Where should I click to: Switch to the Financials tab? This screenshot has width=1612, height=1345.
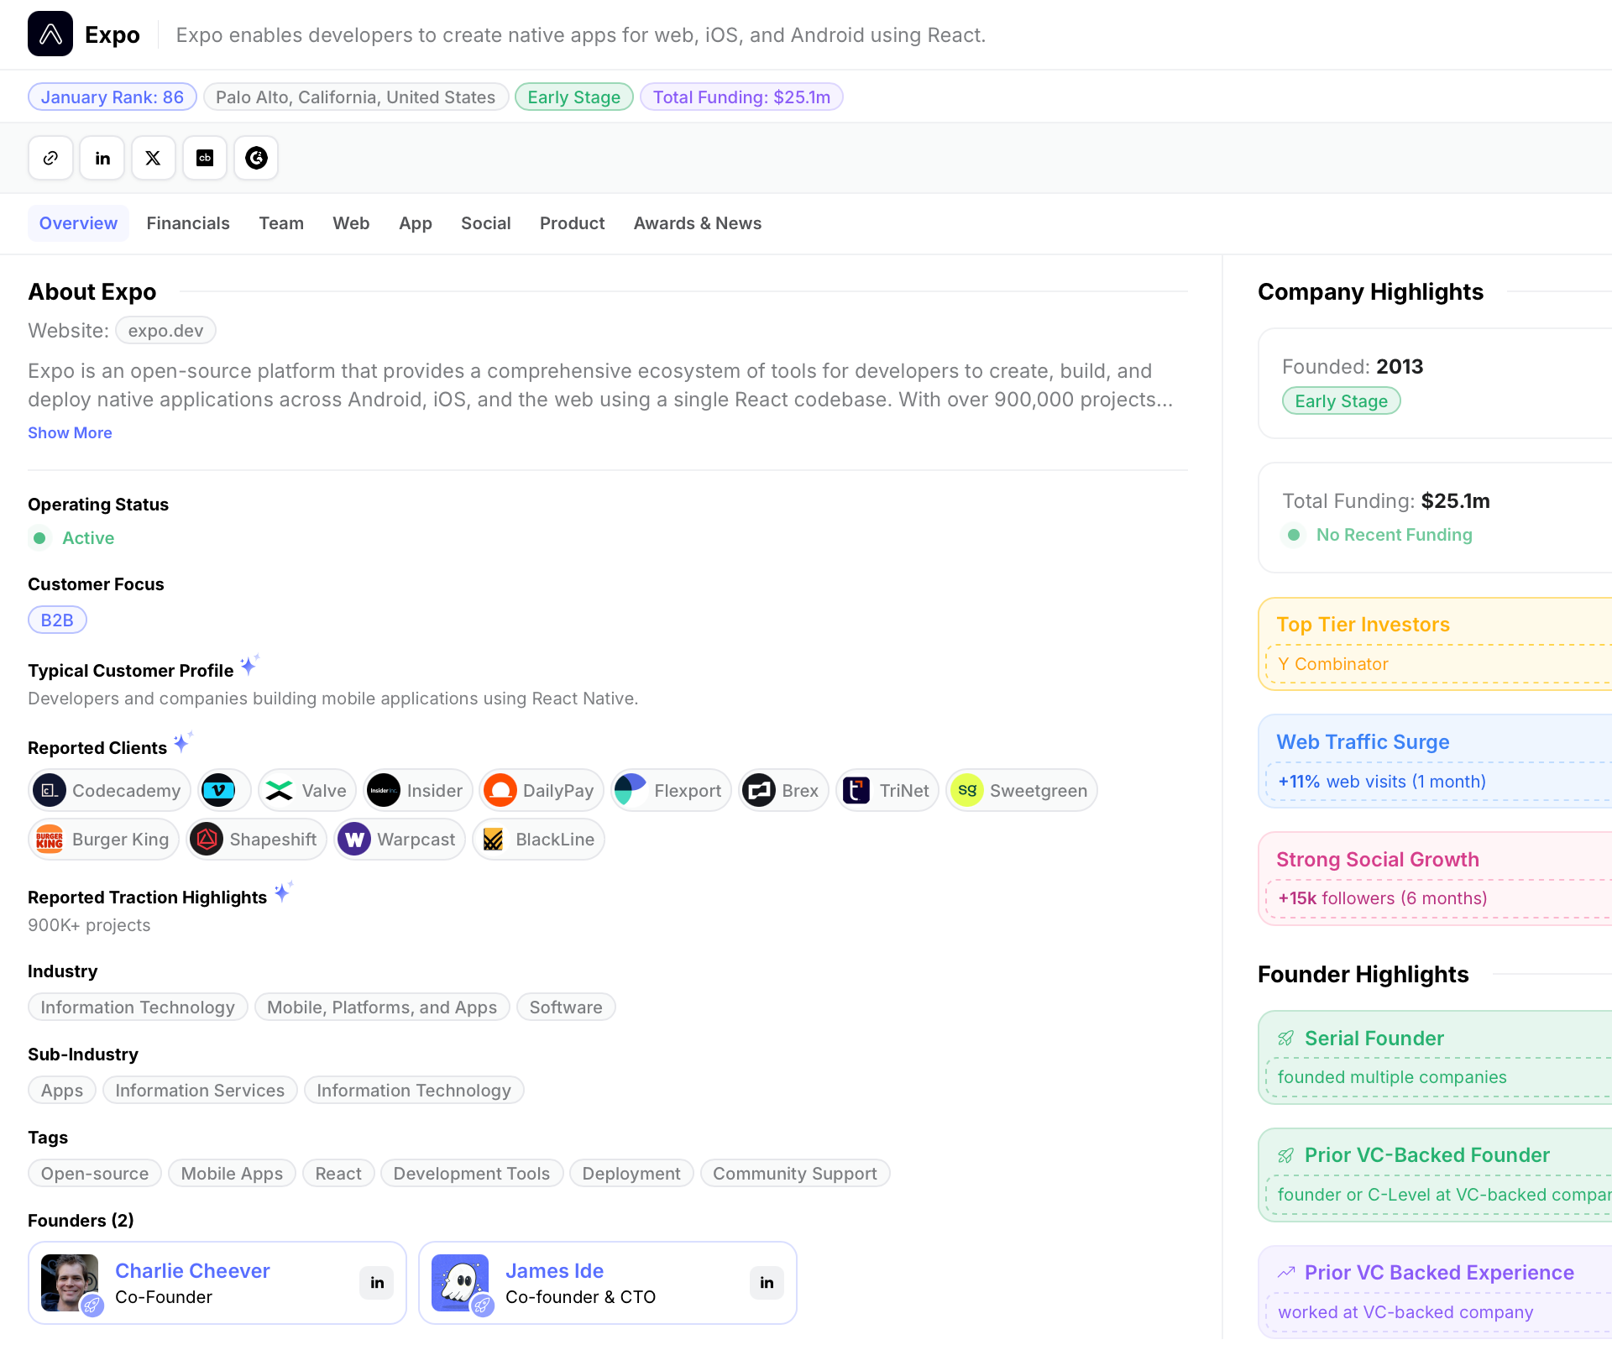click(188, 223)
